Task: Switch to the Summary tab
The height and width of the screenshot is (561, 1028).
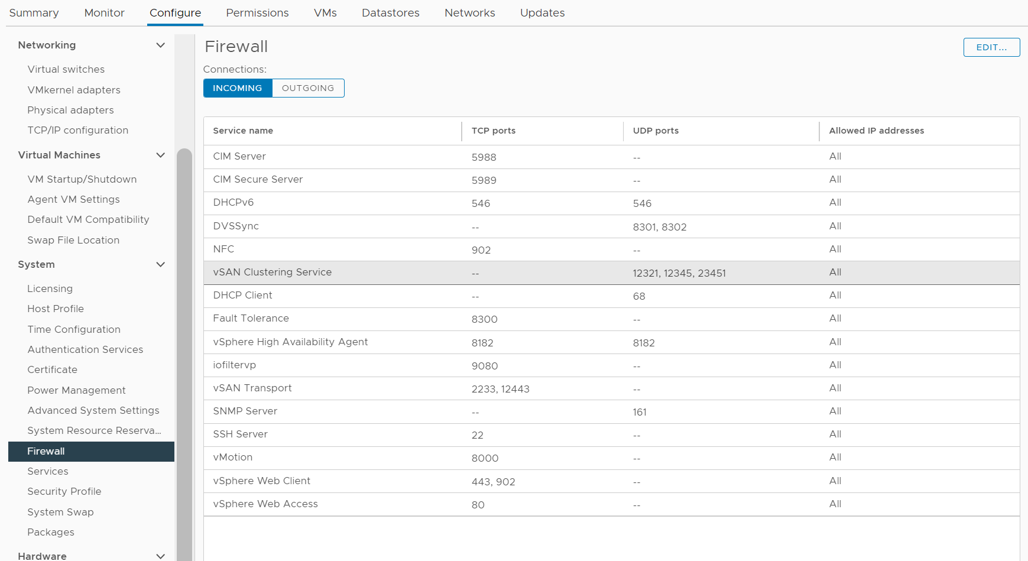Action: pos(34,13)
